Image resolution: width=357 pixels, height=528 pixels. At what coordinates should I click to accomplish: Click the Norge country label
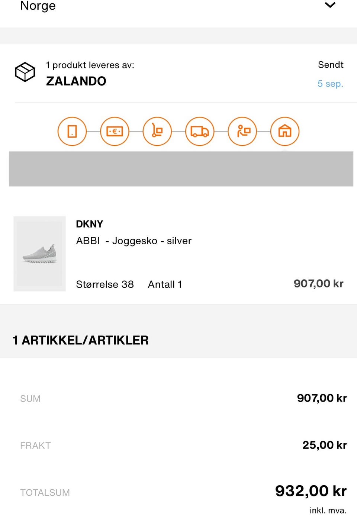pos(38,6)
